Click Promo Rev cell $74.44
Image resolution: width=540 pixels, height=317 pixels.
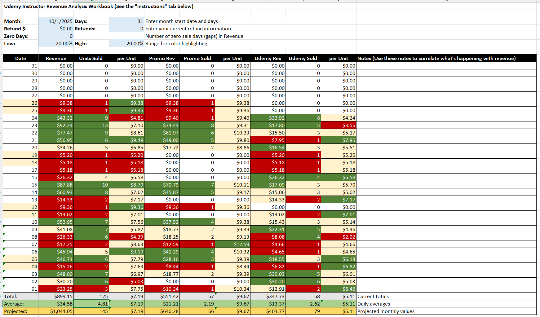[162, 125]
